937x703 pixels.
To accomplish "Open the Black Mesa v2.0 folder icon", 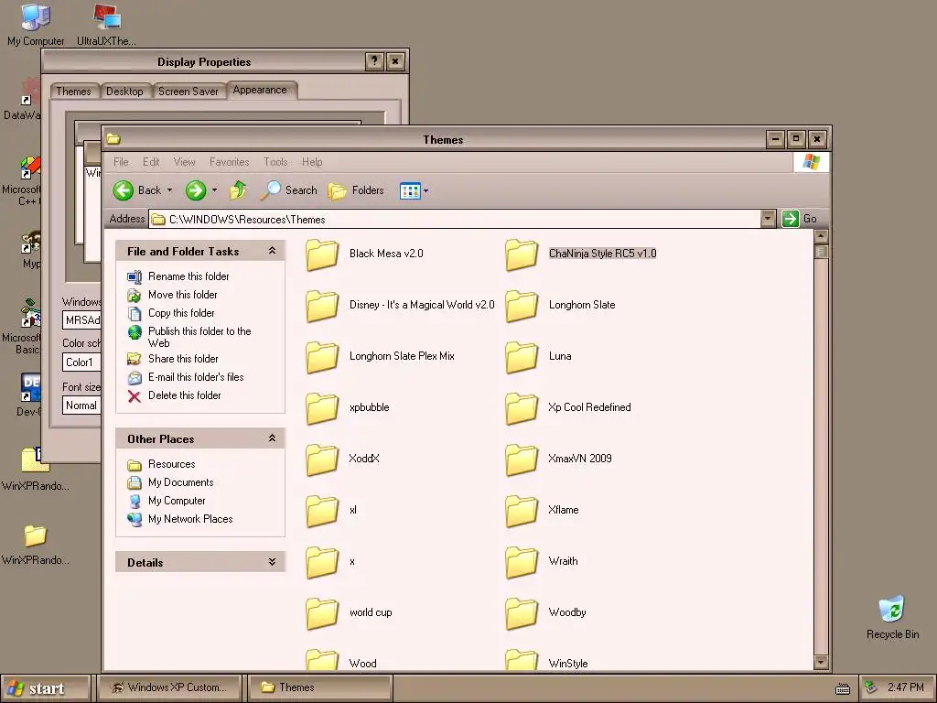I will [322, 254].
